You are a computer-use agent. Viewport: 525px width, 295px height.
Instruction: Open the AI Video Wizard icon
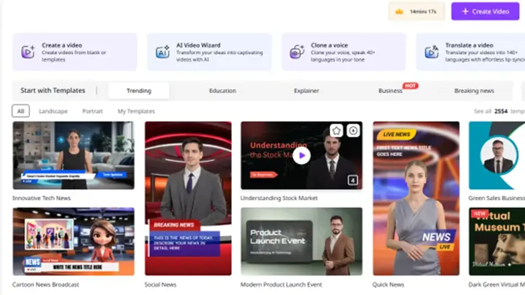[163, 52]
